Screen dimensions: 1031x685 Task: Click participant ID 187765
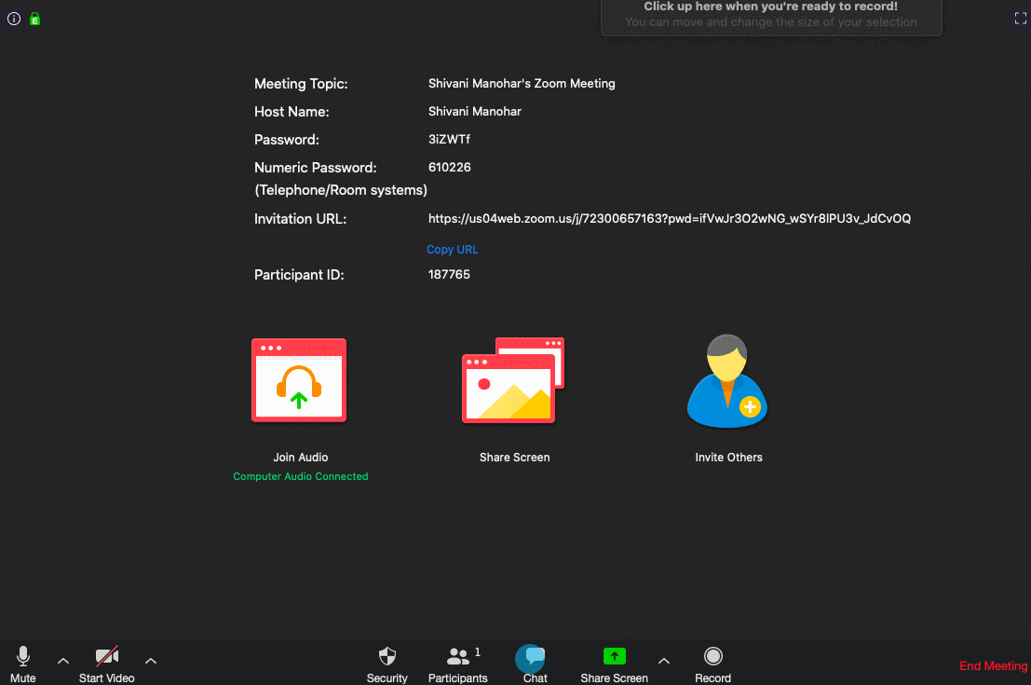point(449,274)
